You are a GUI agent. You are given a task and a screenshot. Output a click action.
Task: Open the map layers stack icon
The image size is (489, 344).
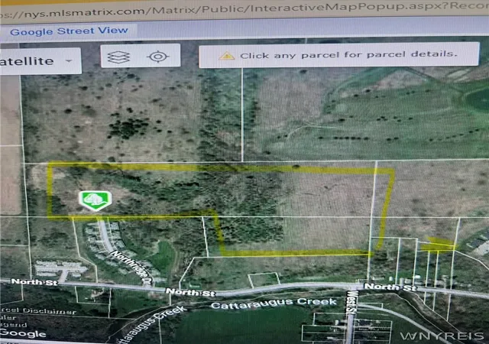(118, 57)
